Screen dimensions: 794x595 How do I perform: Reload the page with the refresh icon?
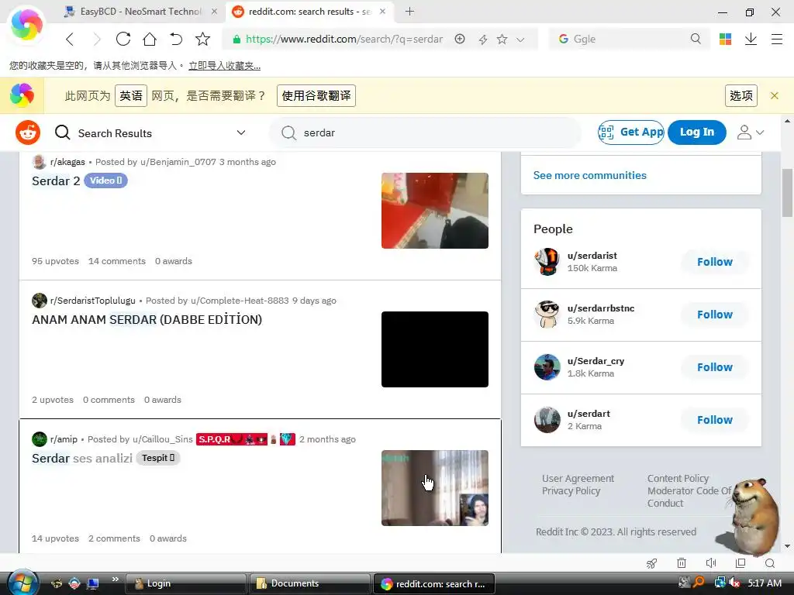tap(123, 39)
